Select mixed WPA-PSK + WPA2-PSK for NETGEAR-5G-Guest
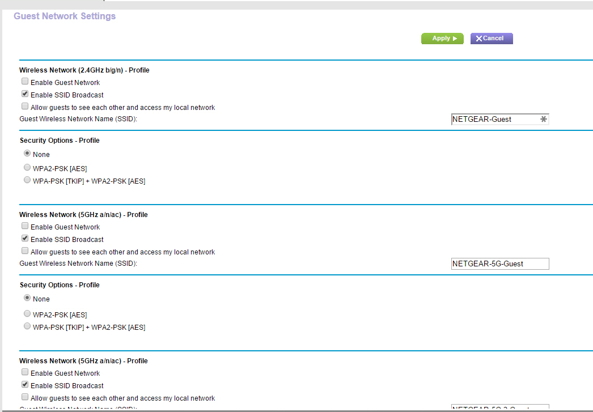This screenshot has width=593, height=412. pos(27,326)
